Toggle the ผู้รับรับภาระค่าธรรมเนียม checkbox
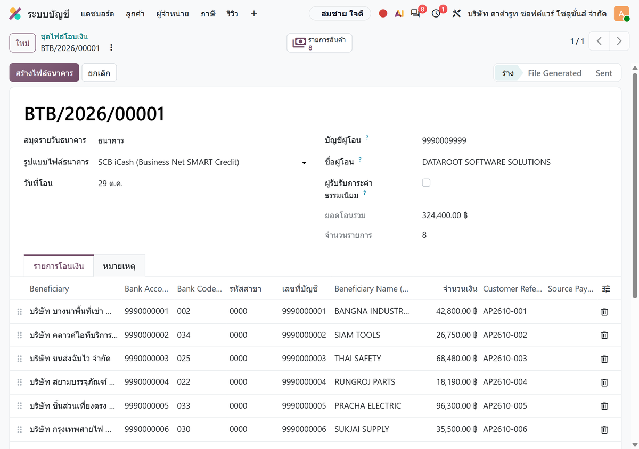Image resolution: width=639 pixels, height=449 pixels. [x=426, y=183]
